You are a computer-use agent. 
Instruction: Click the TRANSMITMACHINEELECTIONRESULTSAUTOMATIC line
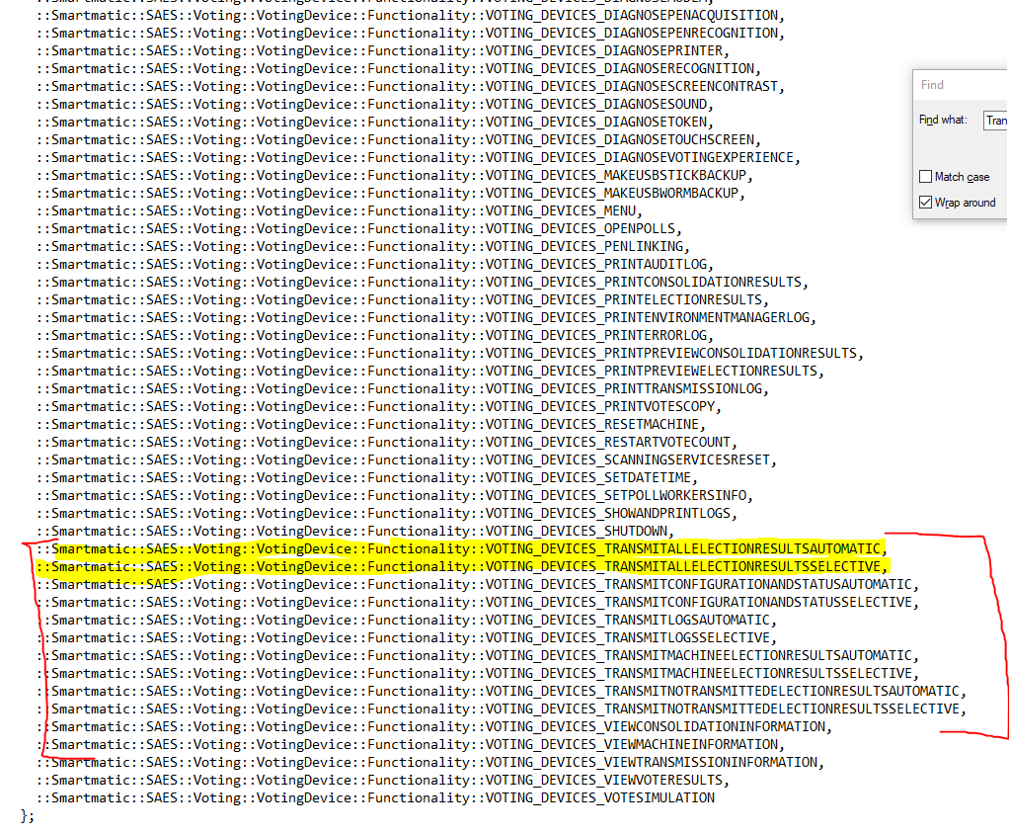tap(478, 656)
